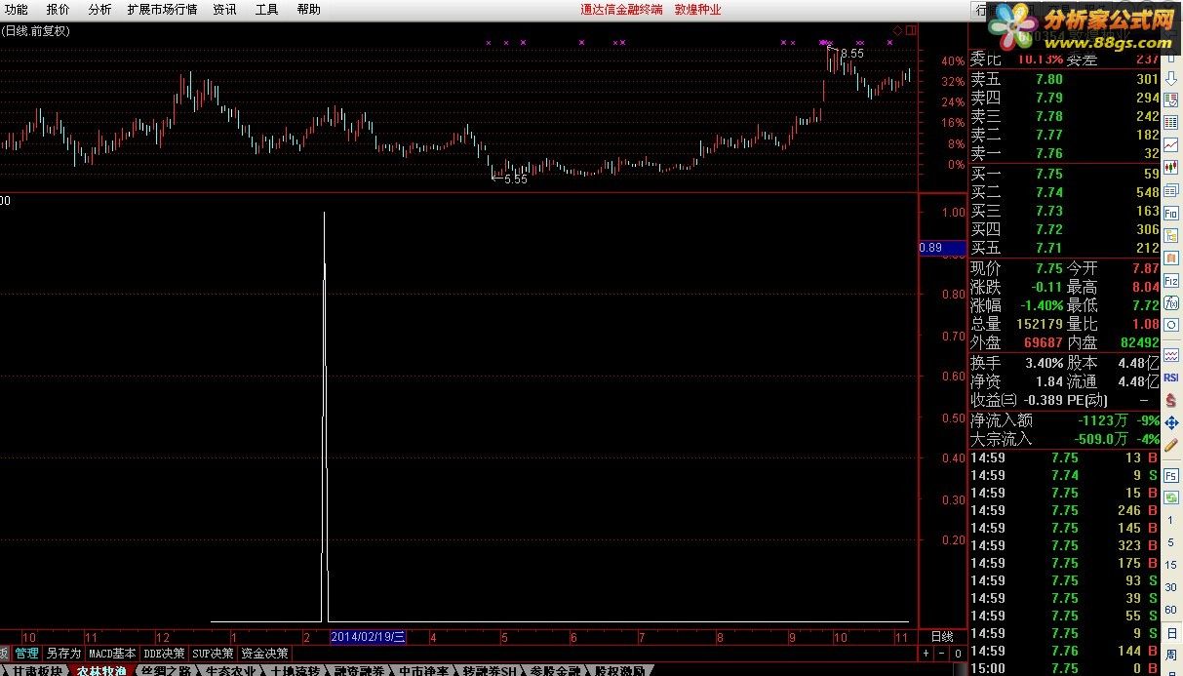Click the blue four-way move arrows icon

point(1170,422)
